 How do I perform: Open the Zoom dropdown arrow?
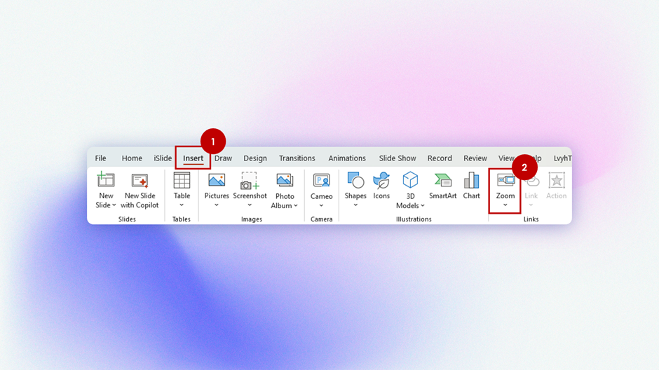click(x=505, y=205)
